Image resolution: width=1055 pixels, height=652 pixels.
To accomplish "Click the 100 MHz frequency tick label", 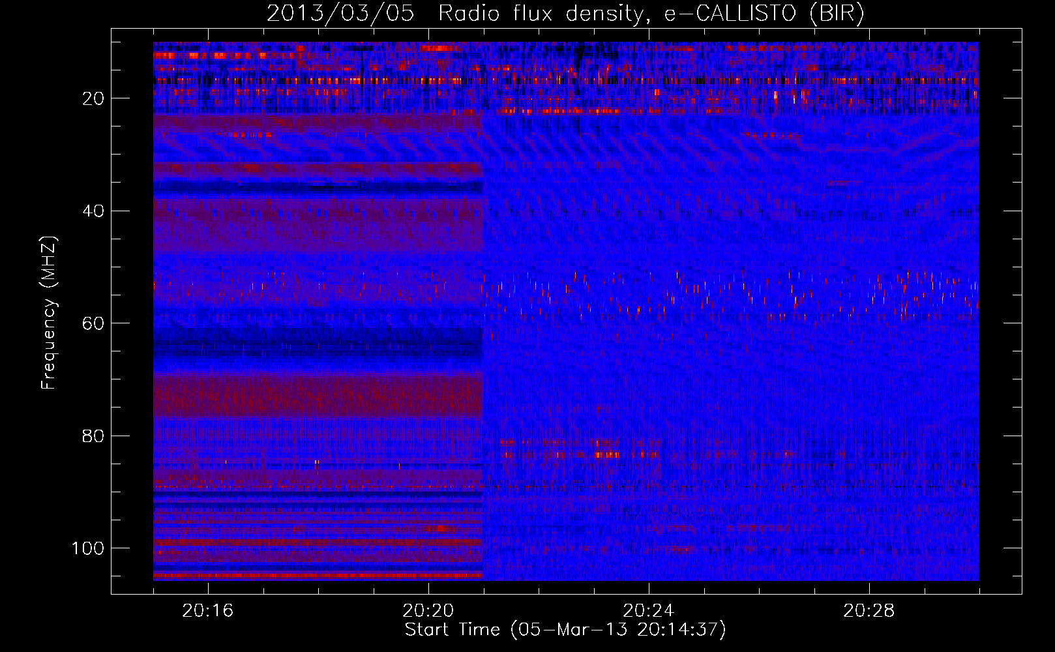I will (x=88, y=548).
